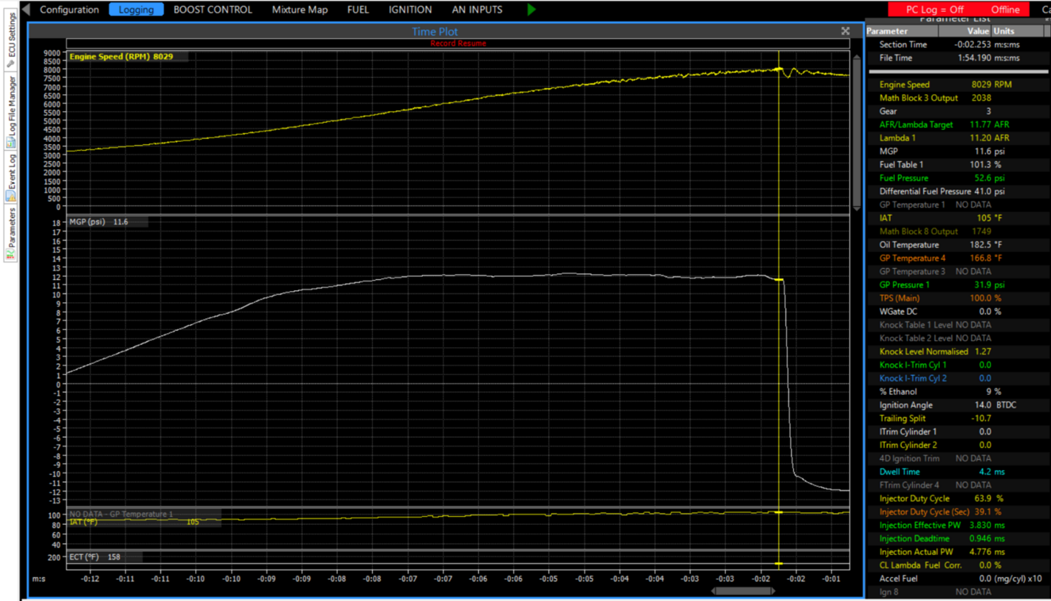The width and height of the screenshot is (1051, 601).
Task: Click the Value column header
Action: point(977,31)
